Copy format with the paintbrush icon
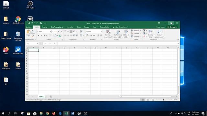207x116 pixels. tap(33, 36)
